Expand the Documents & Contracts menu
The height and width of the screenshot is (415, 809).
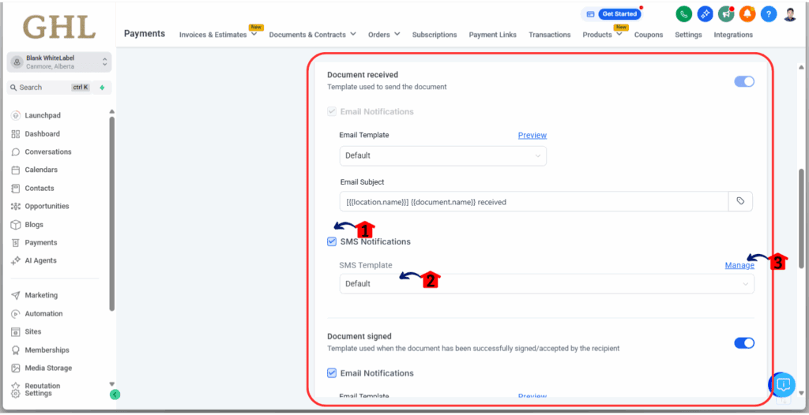pos(312,35)
